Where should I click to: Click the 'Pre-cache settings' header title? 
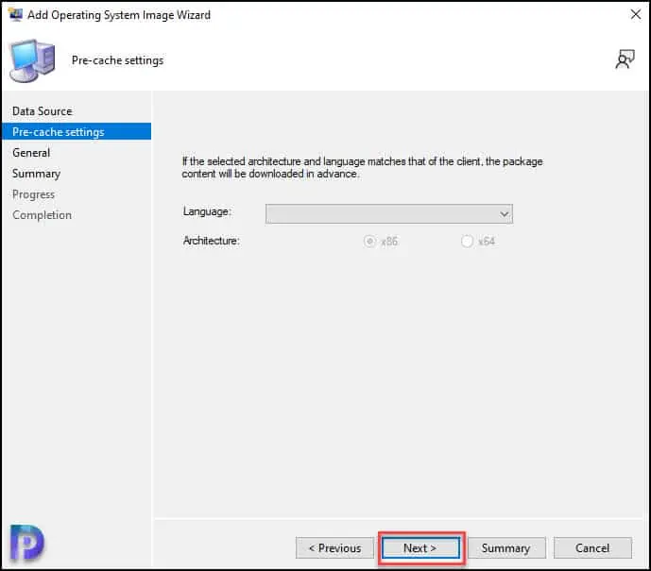pos(117,60)
